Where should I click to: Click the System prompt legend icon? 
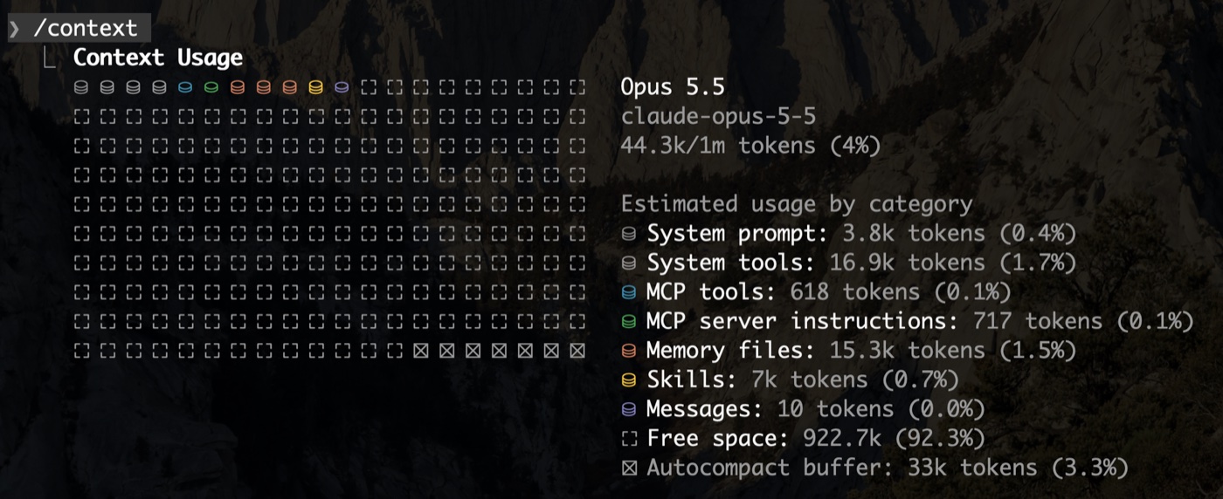point(629,234)
